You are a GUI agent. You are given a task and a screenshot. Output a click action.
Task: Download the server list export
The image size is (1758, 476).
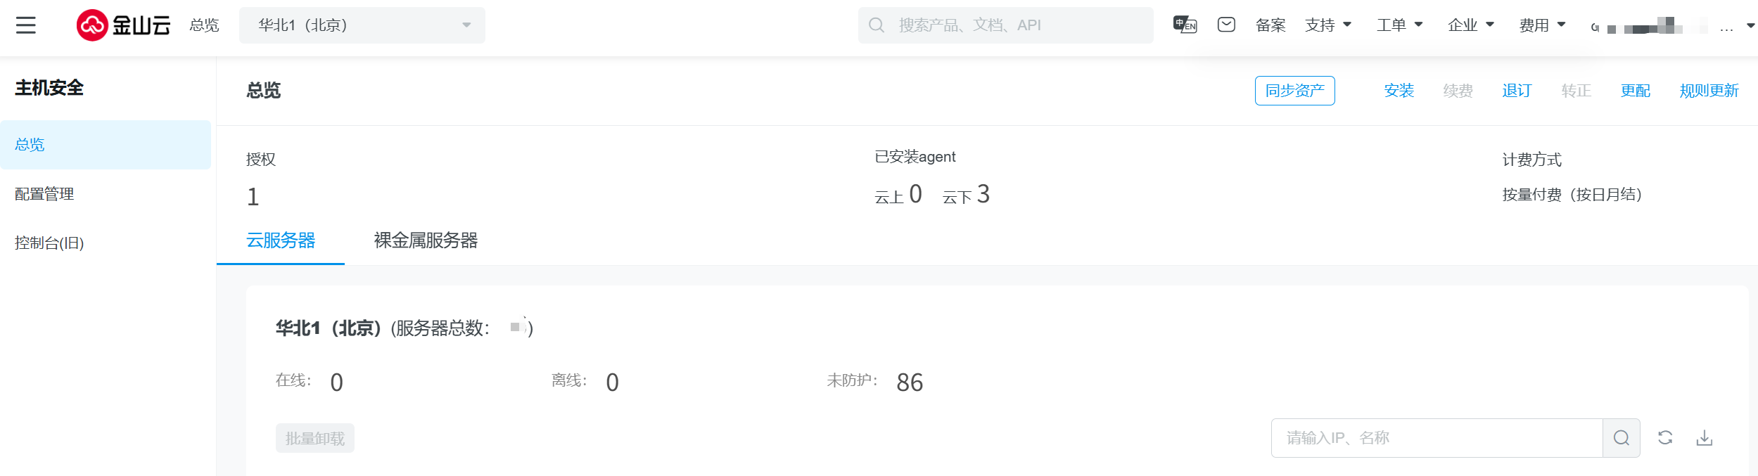pyautogui.click(x=1705, y=438)
